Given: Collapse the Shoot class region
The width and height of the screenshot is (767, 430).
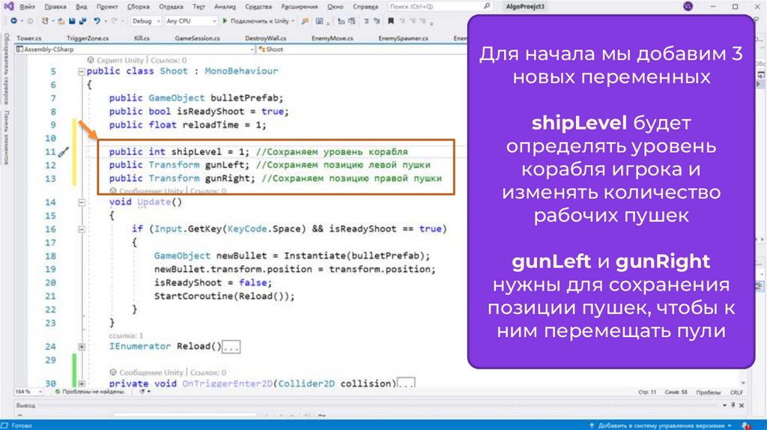Looking at the screenshot, I should point(82,71).
